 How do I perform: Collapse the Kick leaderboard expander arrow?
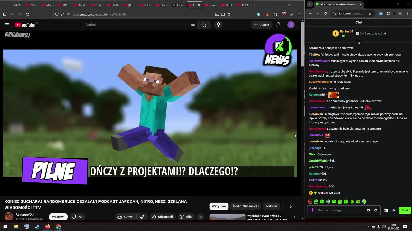pos(359,42)
